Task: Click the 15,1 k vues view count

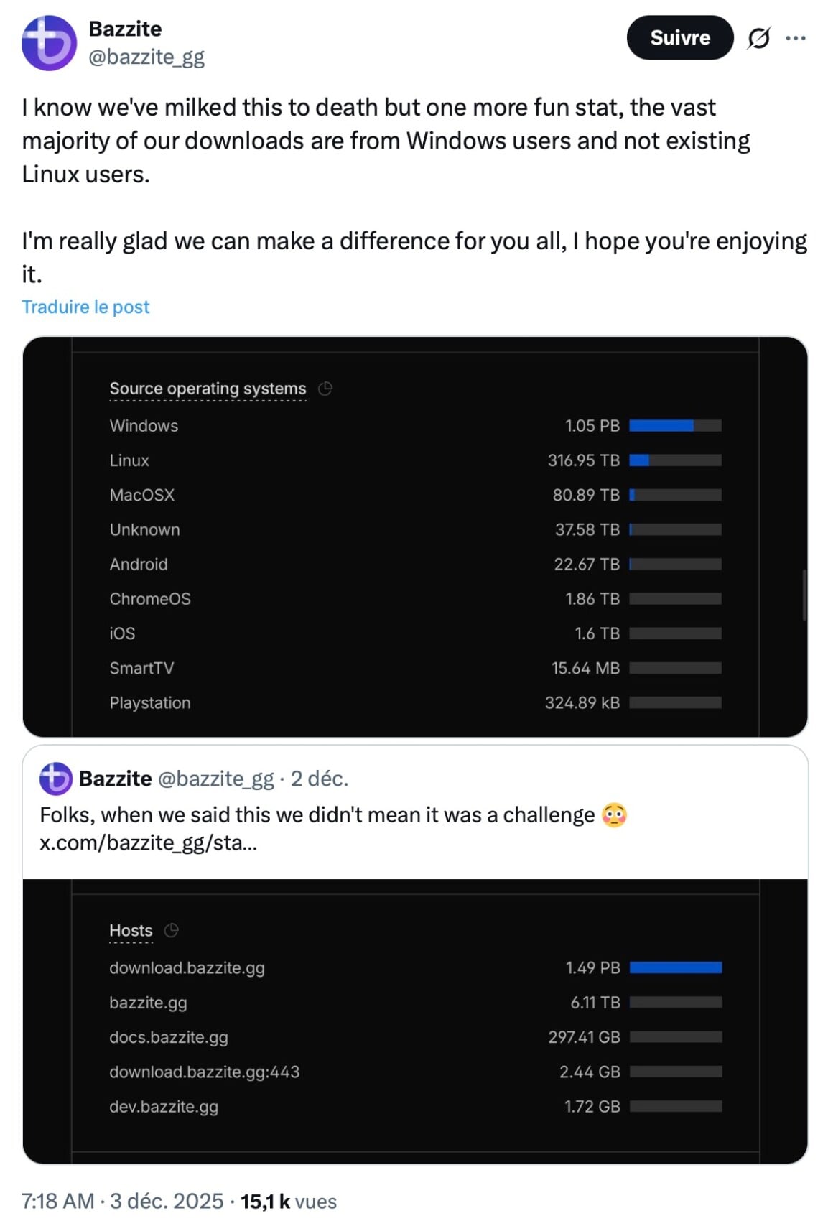Action: (x=288, y=1201)
